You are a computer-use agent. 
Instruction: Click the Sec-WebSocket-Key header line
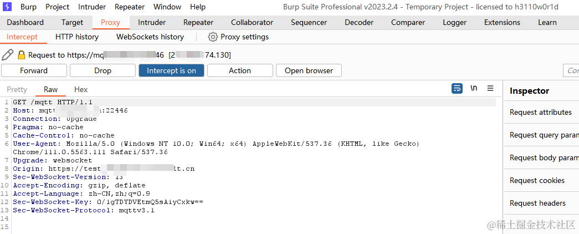[x=108, y=202]
